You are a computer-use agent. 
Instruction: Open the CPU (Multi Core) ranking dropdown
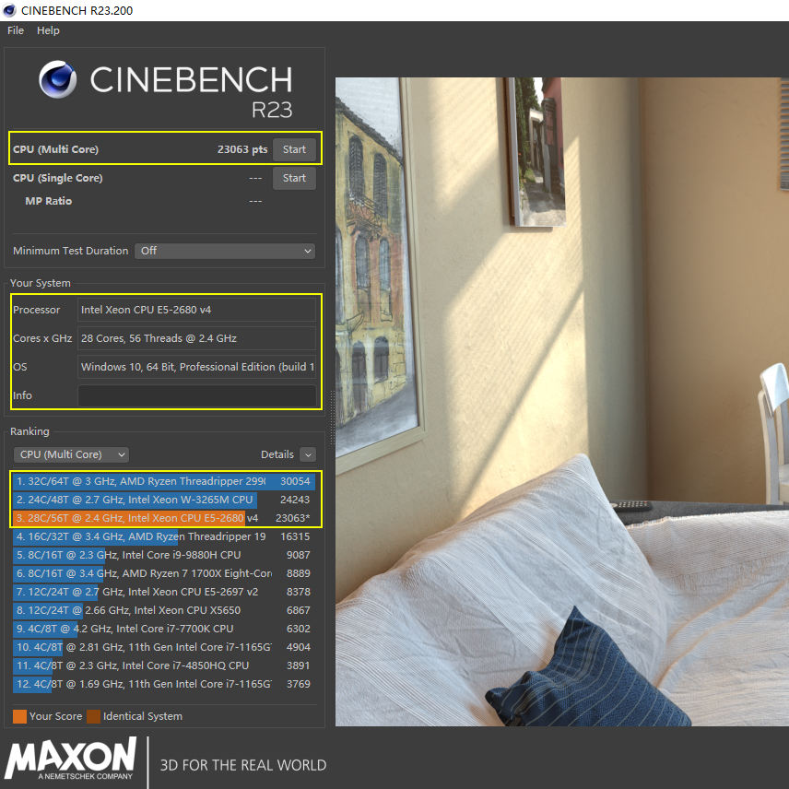point(71,454)
